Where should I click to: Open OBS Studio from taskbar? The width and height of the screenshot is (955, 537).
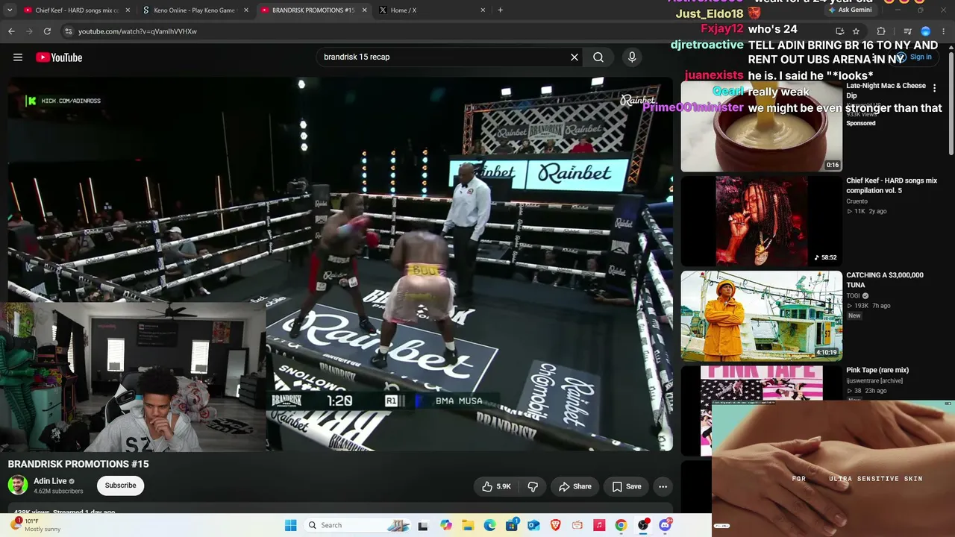point(643,525)
